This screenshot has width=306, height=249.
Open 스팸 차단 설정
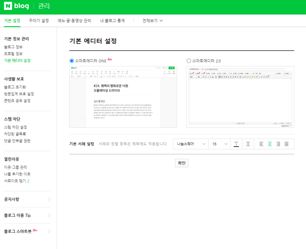[16, 127]
